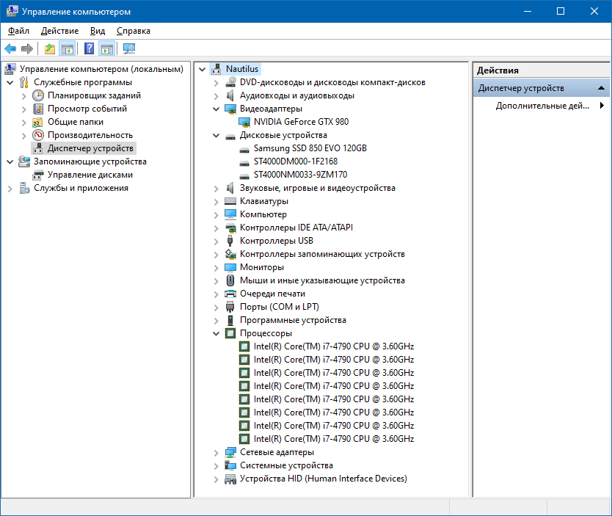
Task: Open the Справка menu
Action: pos(134,31)
